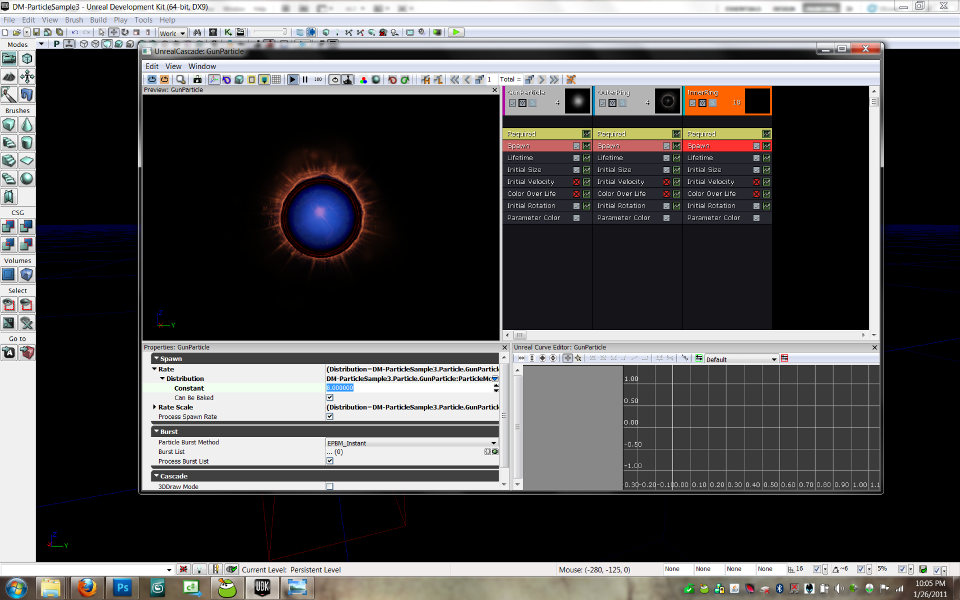Click the green Redo arrow in Cascade

405,80
